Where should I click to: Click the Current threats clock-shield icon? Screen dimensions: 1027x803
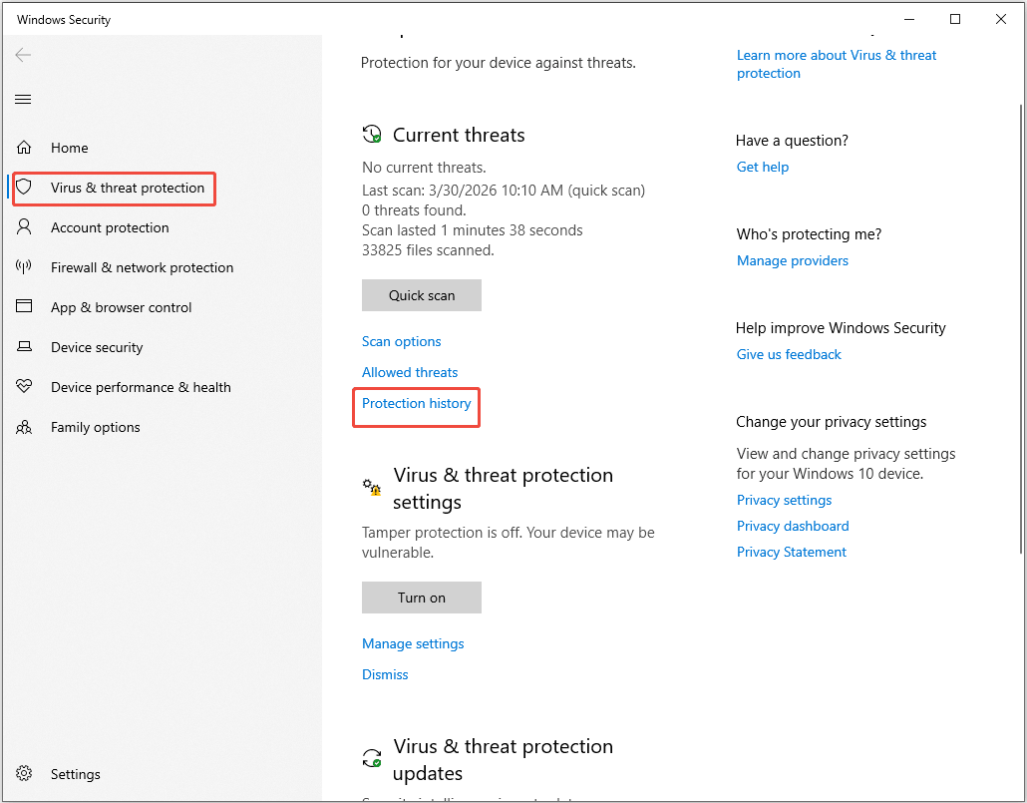click(372, 135)
